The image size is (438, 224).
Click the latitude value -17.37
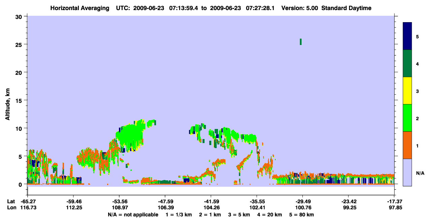(394, 201)
